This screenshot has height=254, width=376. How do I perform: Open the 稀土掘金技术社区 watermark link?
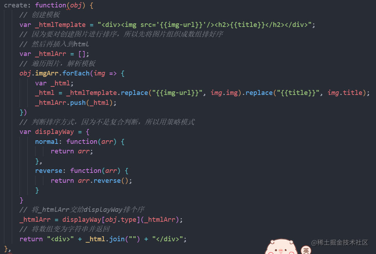coord(339,243)
